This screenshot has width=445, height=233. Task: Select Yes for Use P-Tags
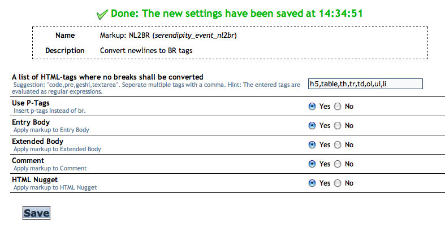click(312, 106)
